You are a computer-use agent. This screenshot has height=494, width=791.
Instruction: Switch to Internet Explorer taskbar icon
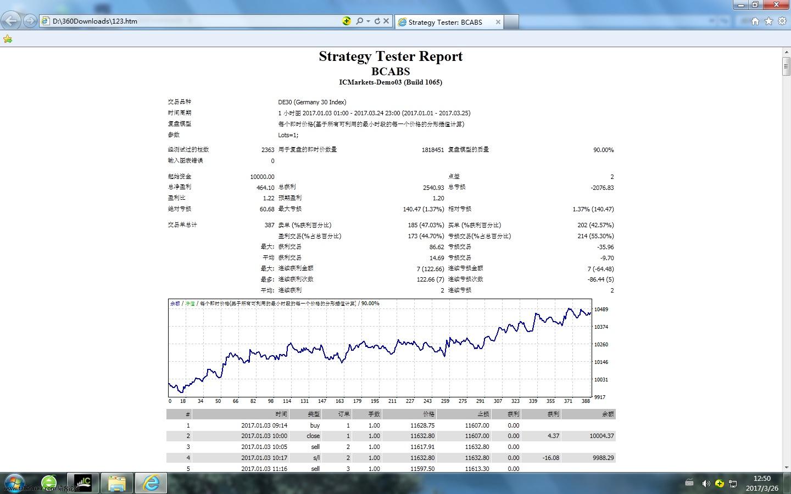pyautogui.click(x=151, y=483)
